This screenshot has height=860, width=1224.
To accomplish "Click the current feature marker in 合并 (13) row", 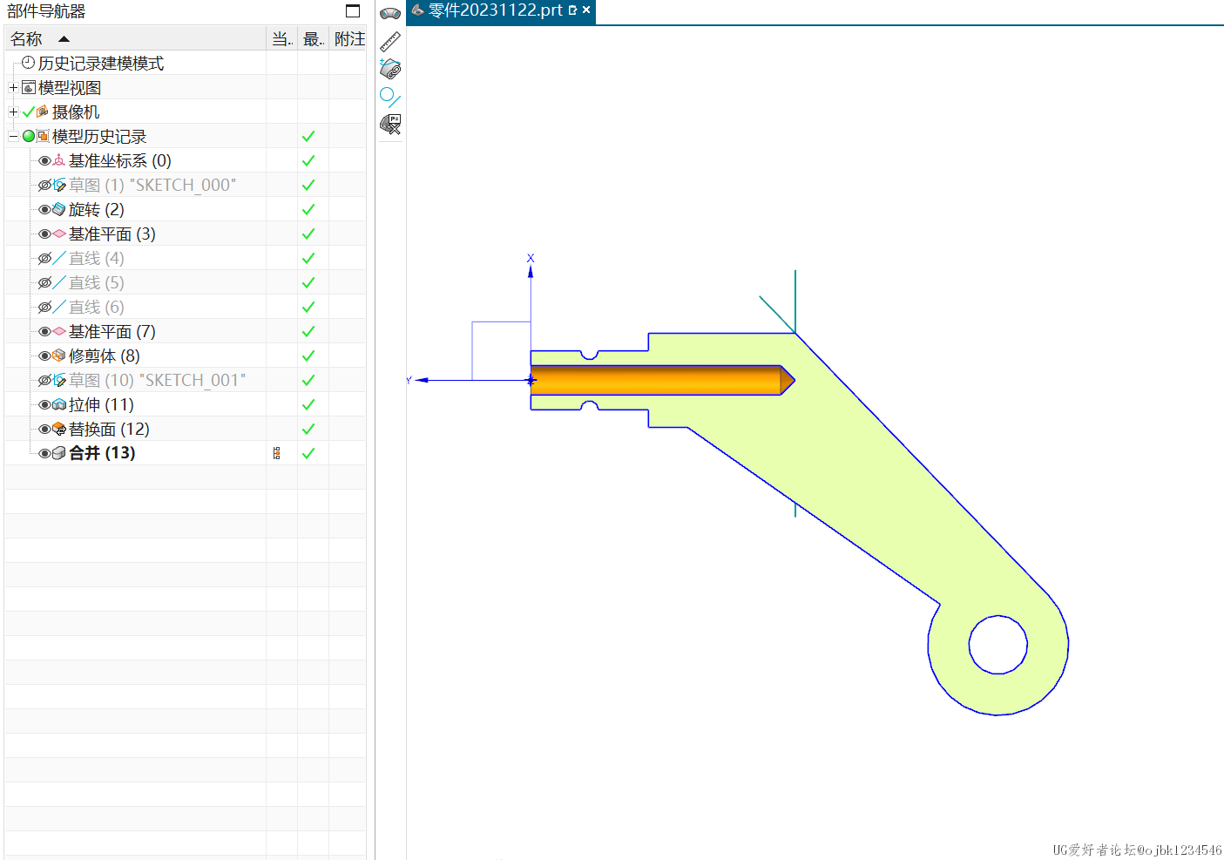I will (277, 453).
